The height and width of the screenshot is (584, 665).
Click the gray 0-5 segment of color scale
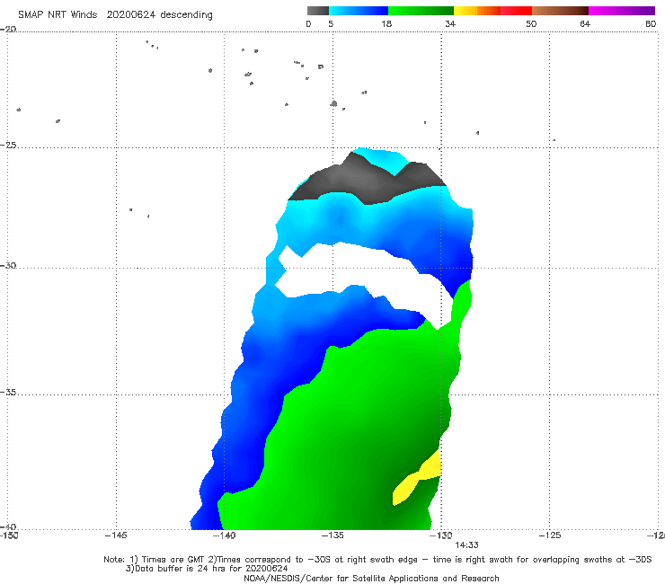click(317, 11)
